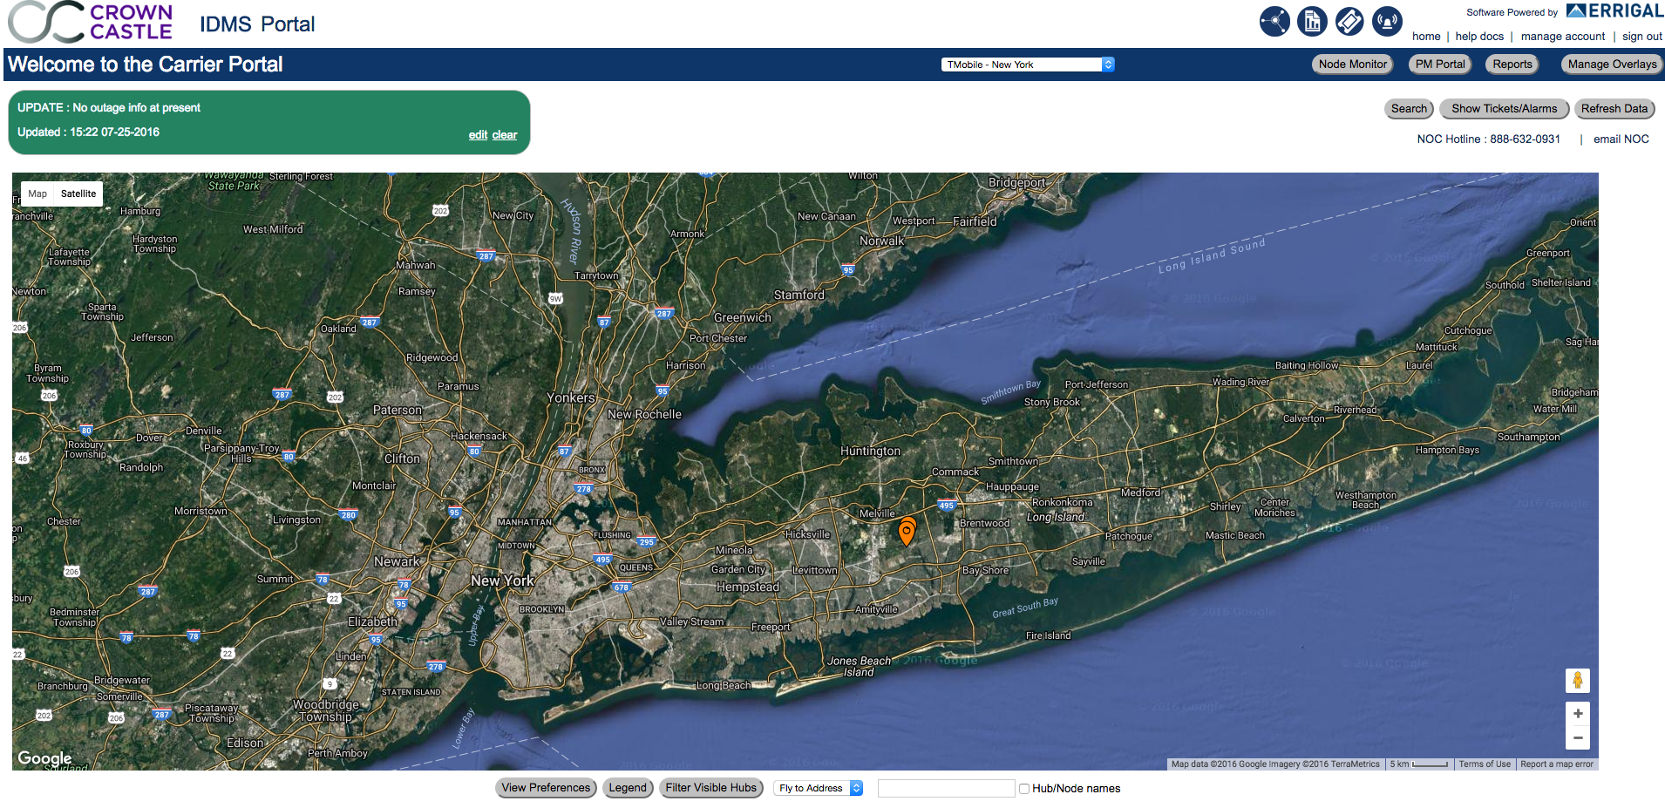Drop the Street View pegman icon
This screenshot has width=1665, height=808.
coord(1577,681)
